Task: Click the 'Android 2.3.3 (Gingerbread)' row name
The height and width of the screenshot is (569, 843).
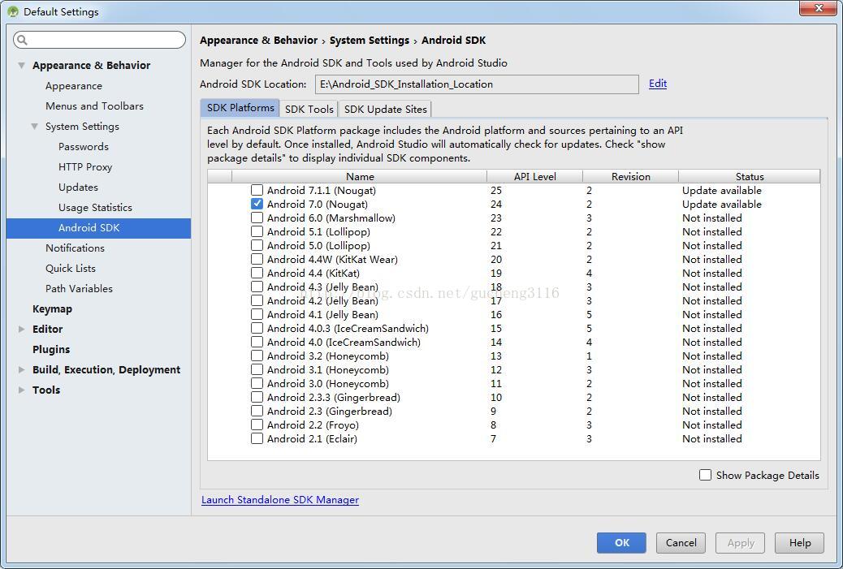Action: [x=333, y=397]
